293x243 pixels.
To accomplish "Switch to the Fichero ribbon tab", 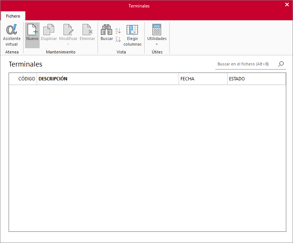I will pos(13,16).
